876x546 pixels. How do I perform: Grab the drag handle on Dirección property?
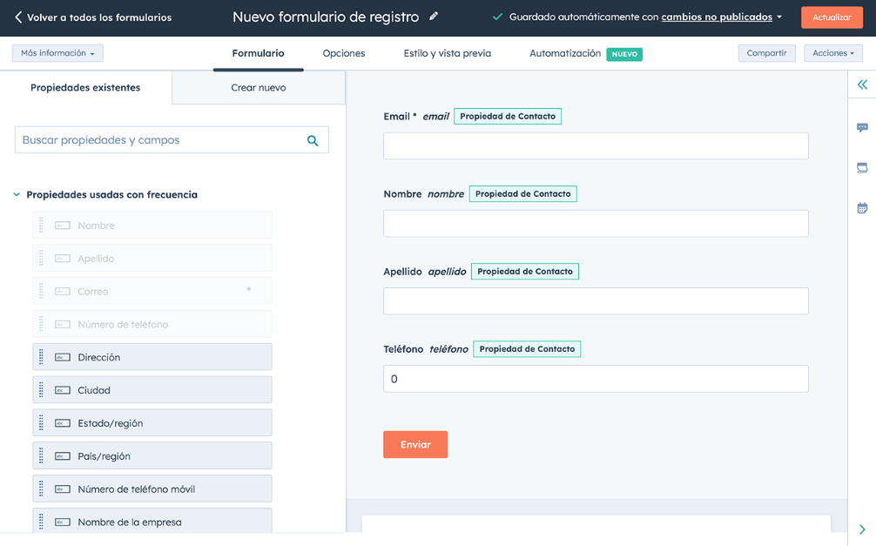coord(41,356)
